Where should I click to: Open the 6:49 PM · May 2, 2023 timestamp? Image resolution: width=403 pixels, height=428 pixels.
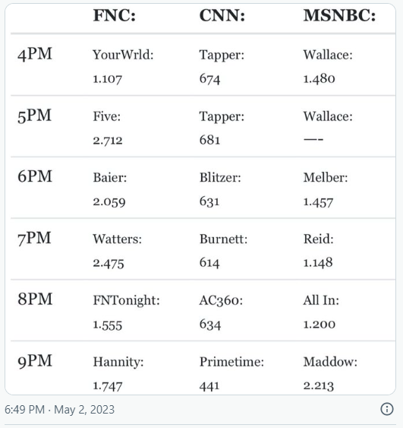click(x=60, y=410)
